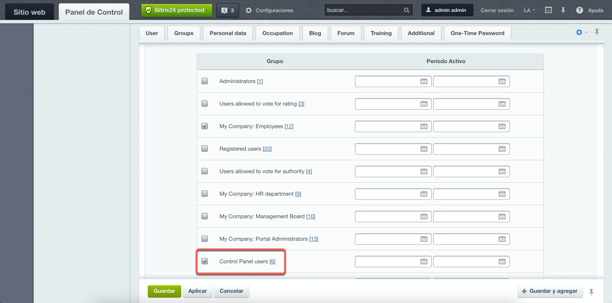612x303 pixels.
Task: Open calendar for Administrators end date
Action: click(502, 82)
